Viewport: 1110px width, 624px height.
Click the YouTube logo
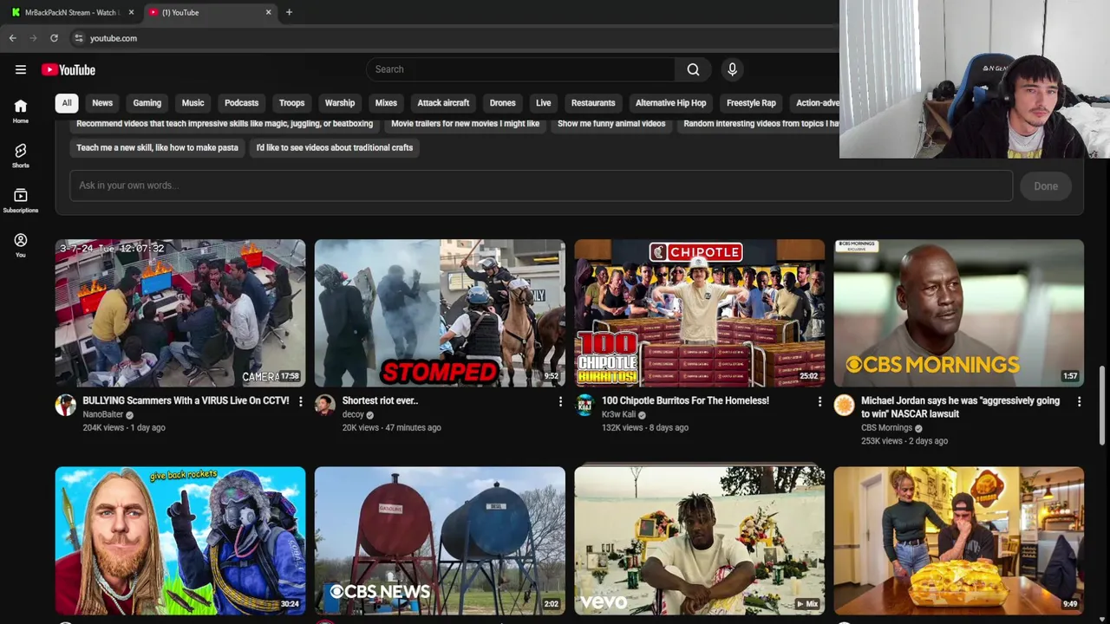(69, 69)
